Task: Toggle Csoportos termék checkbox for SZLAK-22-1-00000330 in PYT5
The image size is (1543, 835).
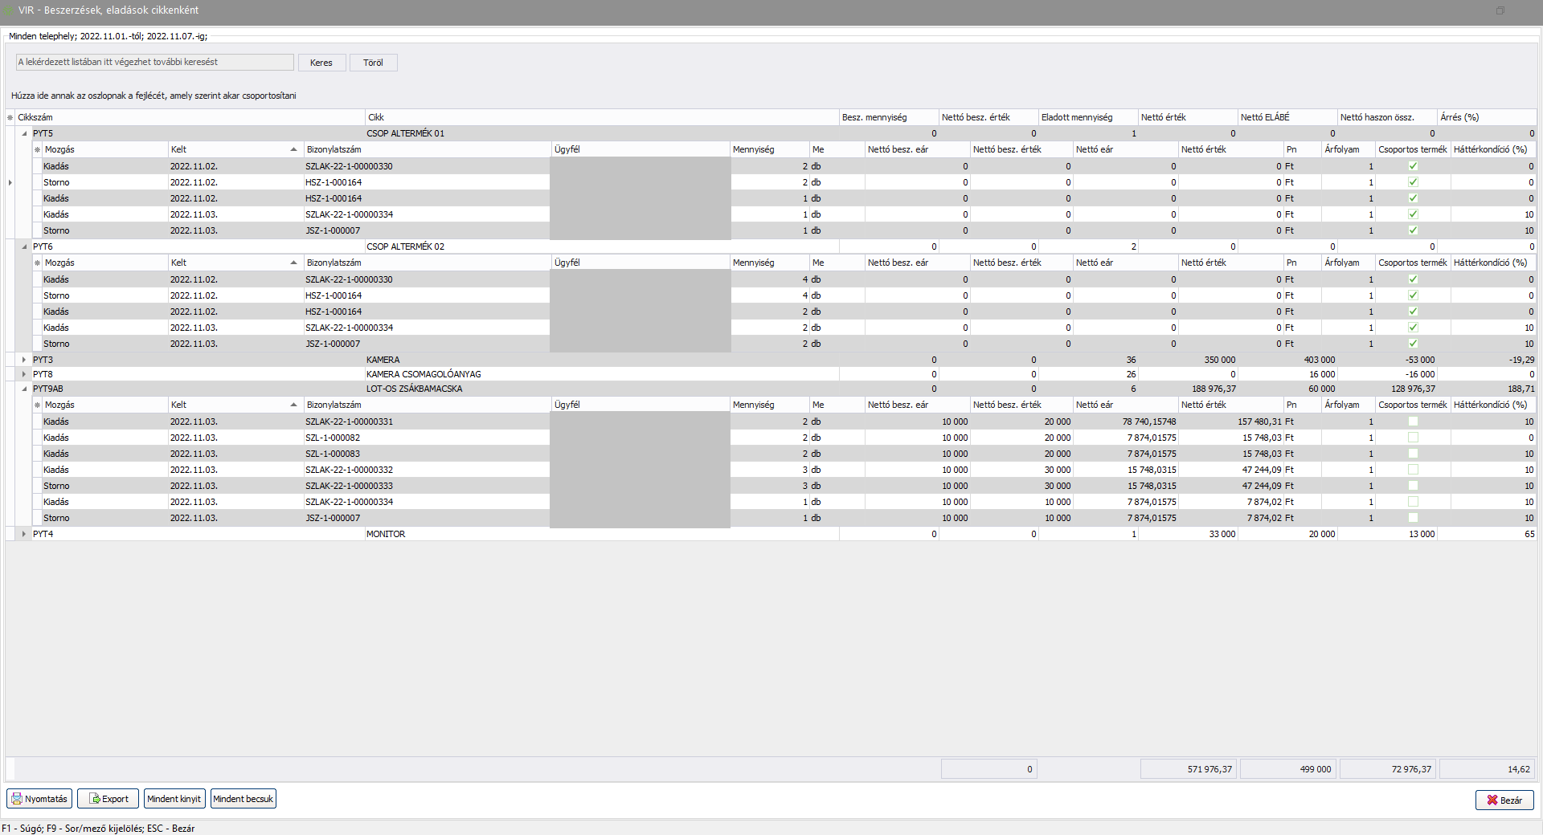Action: (1413, 166)
